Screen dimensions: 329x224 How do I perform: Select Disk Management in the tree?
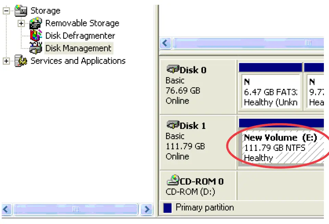(78, 48)
